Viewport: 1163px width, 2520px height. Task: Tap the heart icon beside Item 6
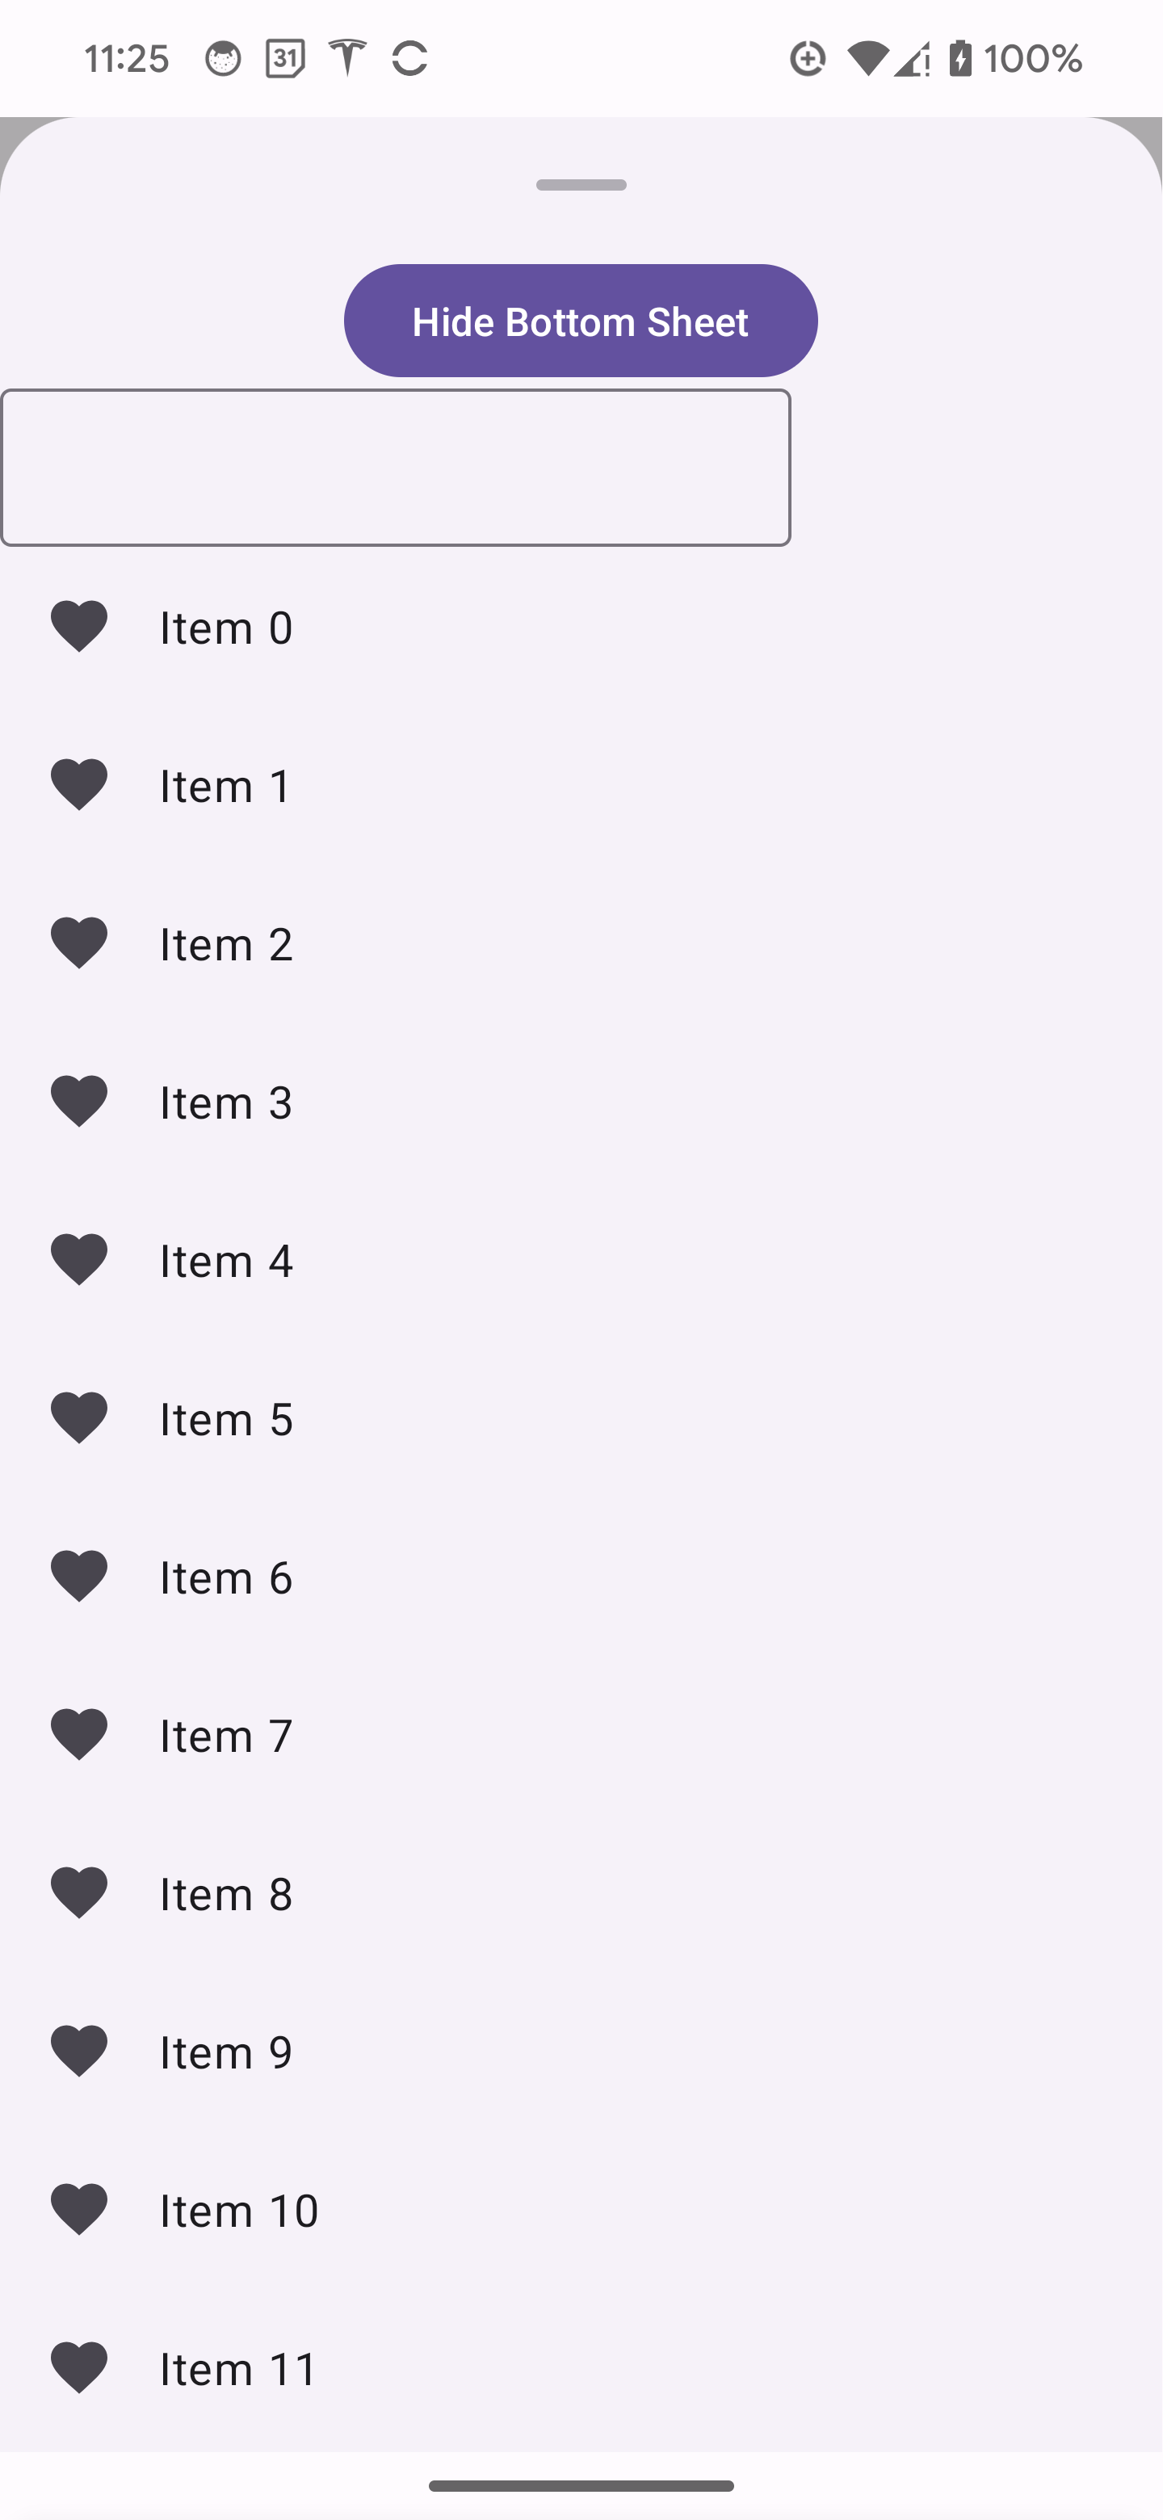pos(79,1576)
